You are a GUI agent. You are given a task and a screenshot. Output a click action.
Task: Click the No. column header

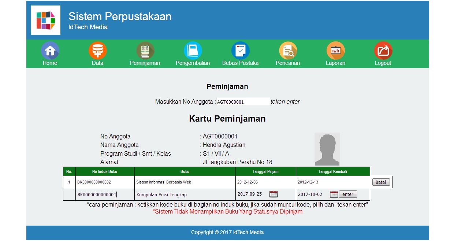(69, 171)
